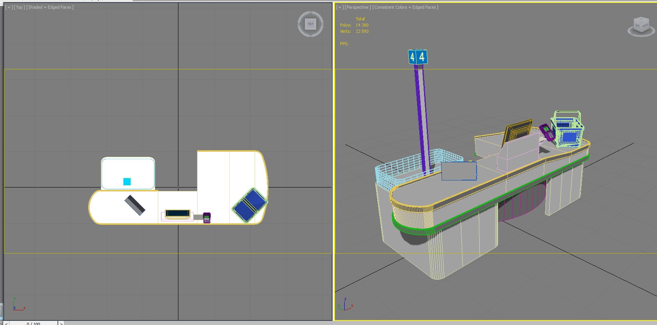Image resolution: width=657 pixels, height=325 pixels.
Task: Click the Polys count 14 260
Action: [x=362, y=25]
